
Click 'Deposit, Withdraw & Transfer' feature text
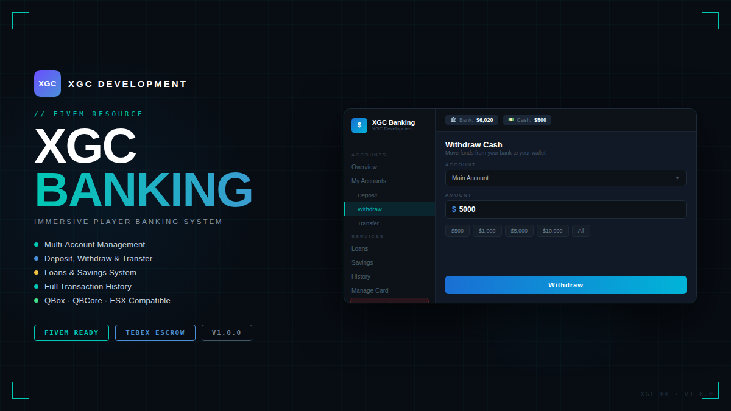coord(98,258)
